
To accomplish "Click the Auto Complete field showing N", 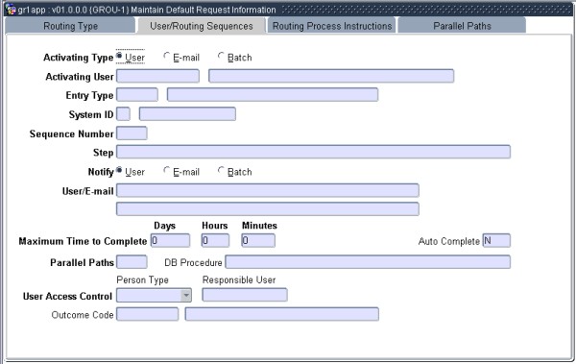I will [496, 240].
